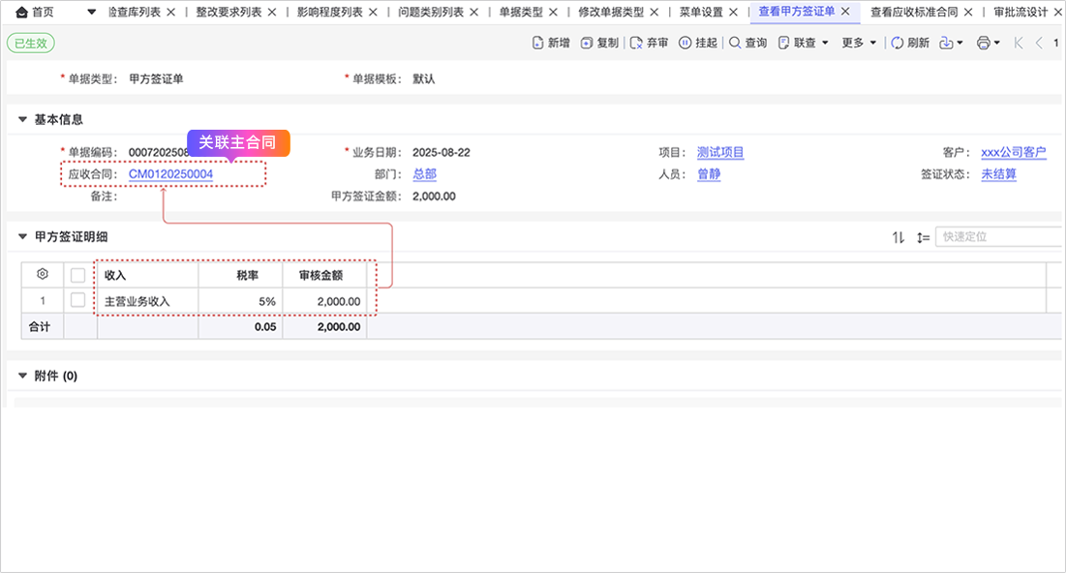The height and width of the screenshot is (573, 1067).
Task: Expand the 联查 dropdown menu
Action: point(804,43)
